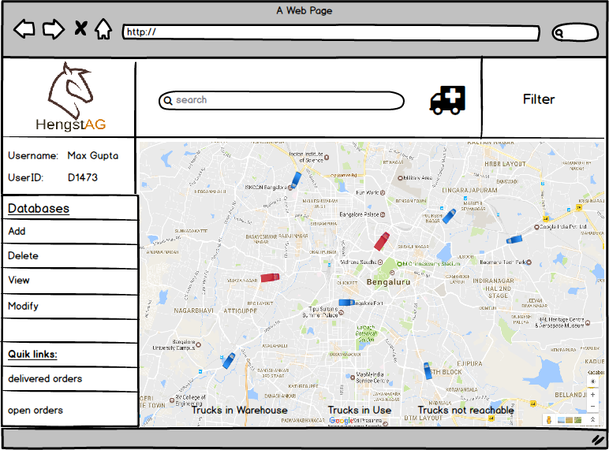
Task: Click the truck with plus icon
Action: [x=447, y=100]
